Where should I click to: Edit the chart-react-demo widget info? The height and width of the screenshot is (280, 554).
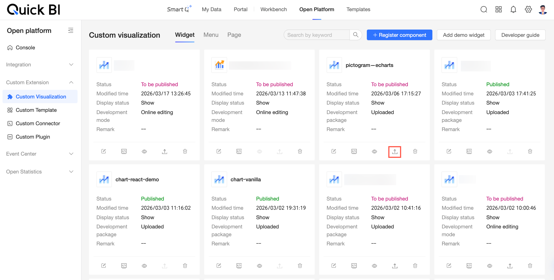pyautogui.click(x=103, y=266)
